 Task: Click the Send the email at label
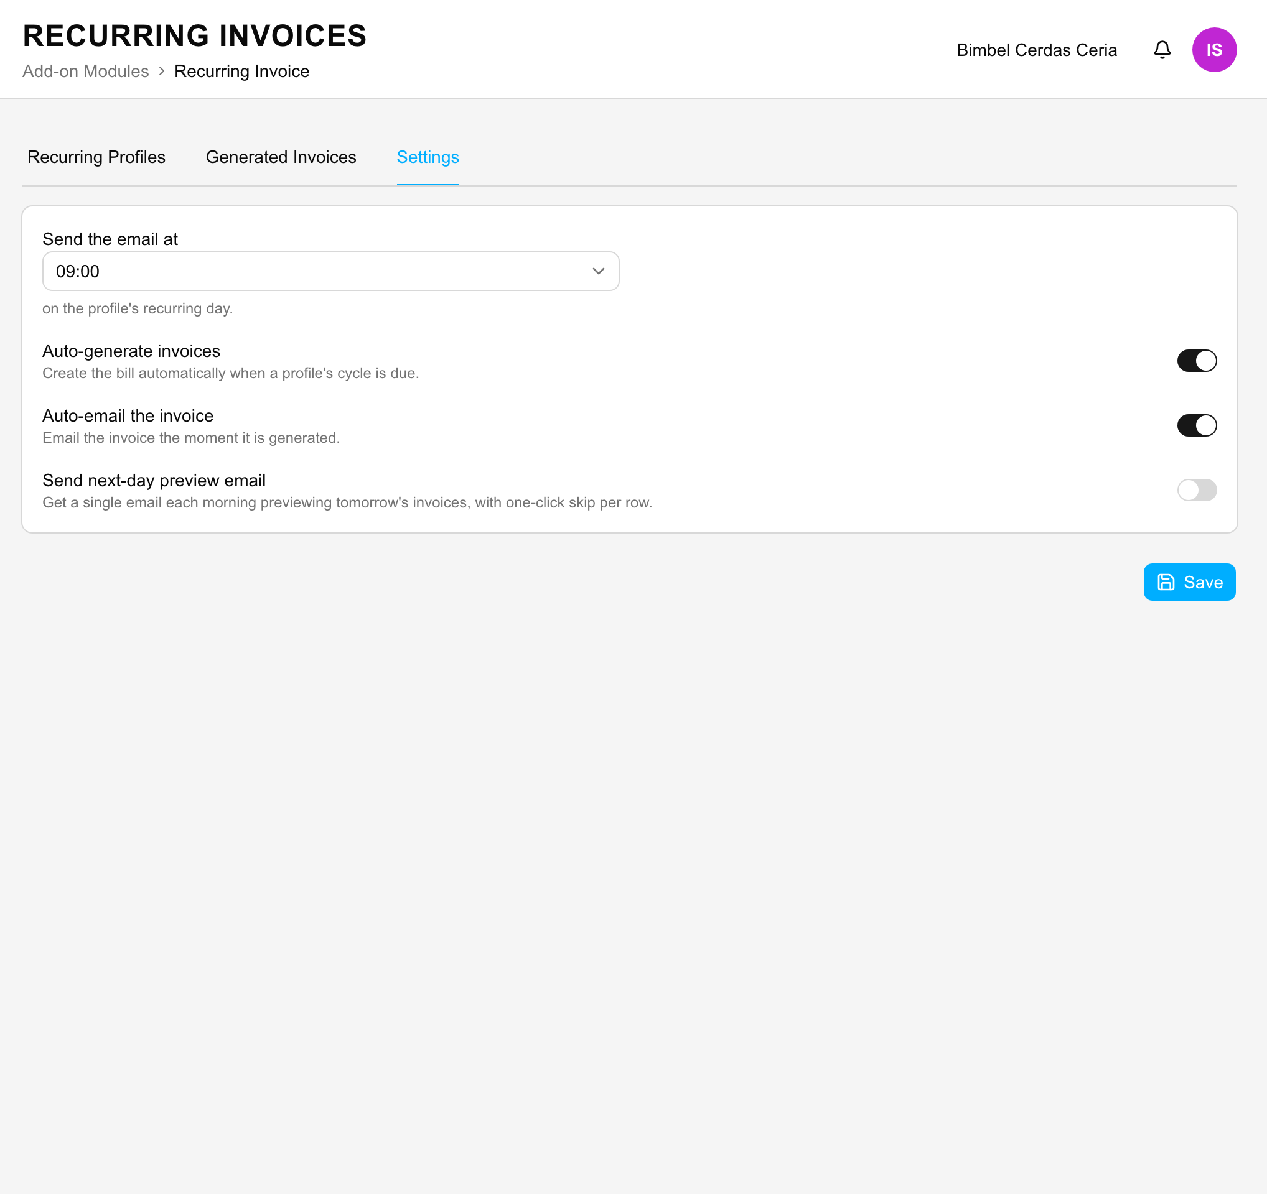pyautogui.click(x=110, y=239)
